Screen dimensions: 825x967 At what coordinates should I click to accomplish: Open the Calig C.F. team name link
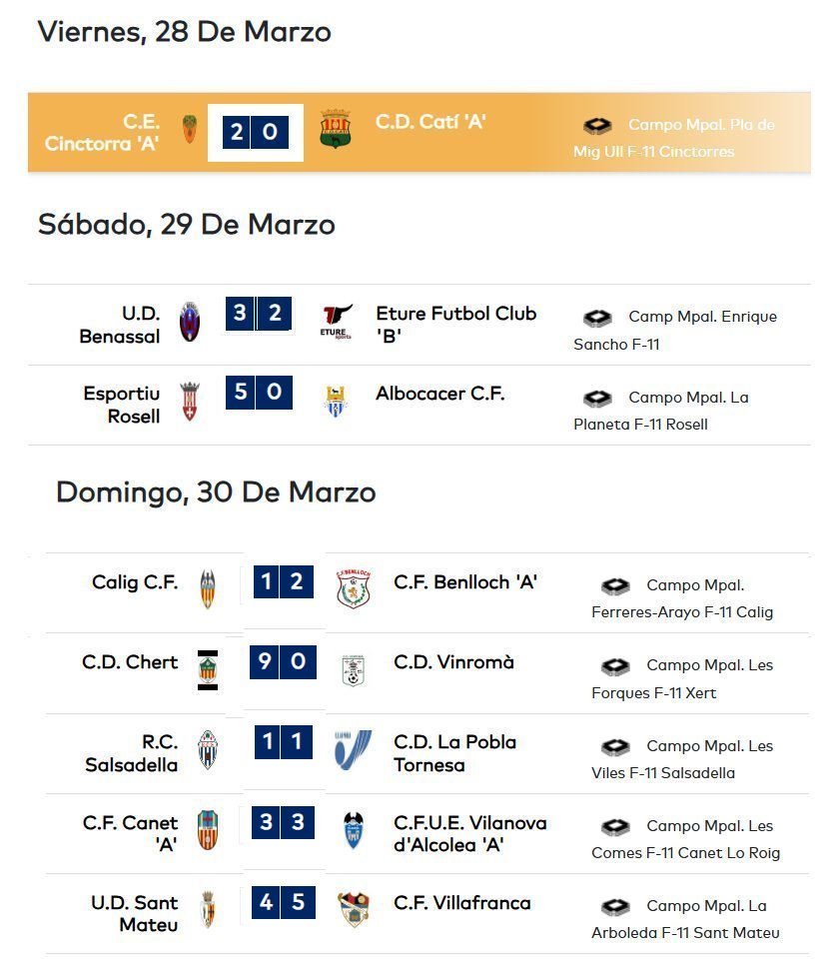point(135,582)
